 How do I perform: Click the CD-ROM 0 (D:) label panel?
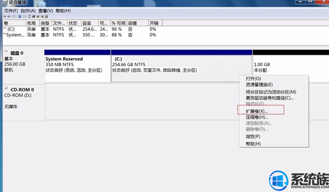point(23,102)
